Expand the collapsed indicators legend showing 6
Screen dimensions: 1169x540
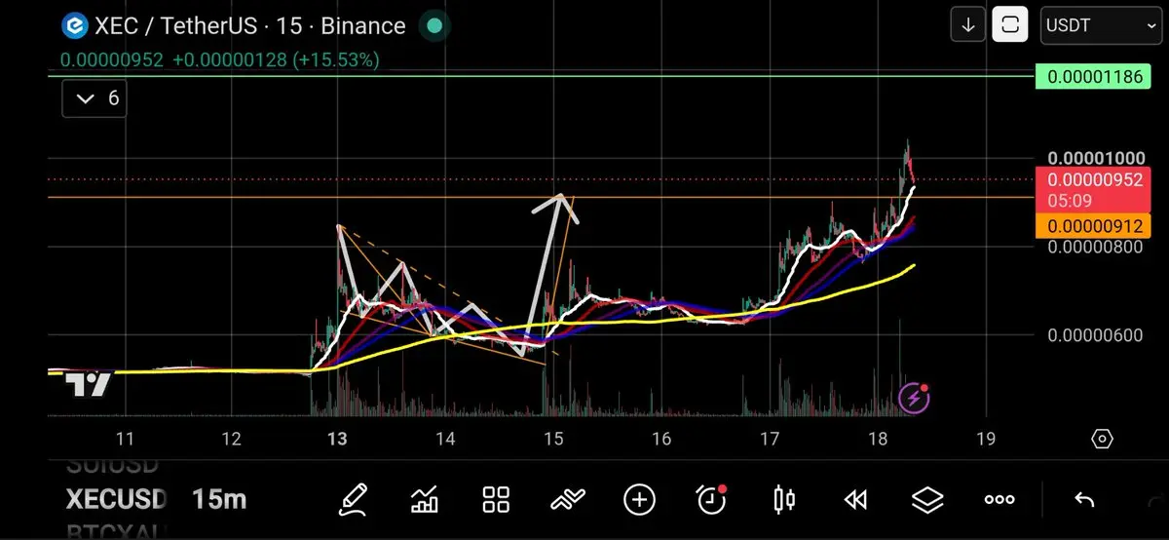coord(94,98)
